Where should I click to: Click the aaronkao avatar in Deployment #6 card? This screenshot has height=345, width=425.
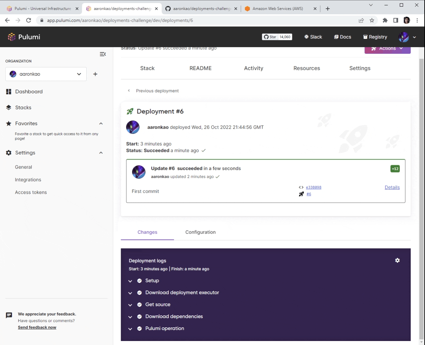point(133,127)
